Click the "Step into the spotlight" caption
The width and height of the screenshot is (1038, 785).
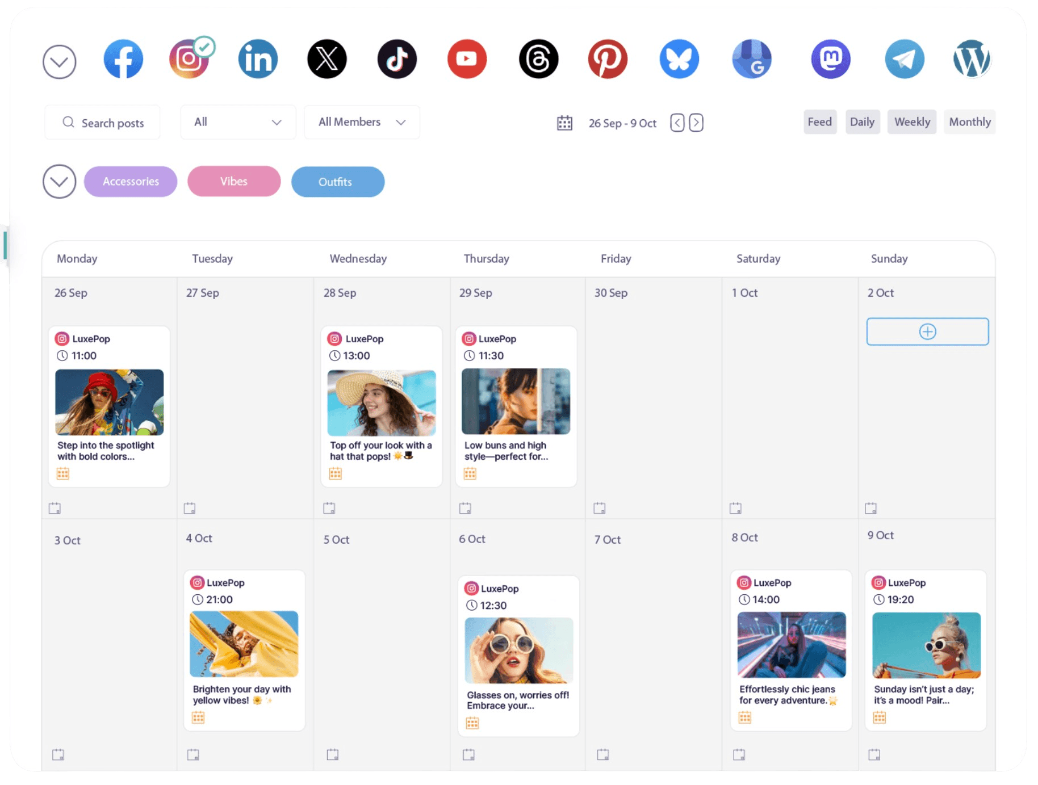[x=106, y=451]
